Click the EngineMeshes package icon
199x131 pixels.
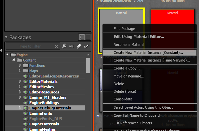(x=26, y=129)
